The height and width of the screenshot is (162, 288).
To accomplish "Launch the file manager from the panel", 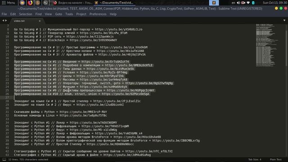I will click(x=22, y=3).
